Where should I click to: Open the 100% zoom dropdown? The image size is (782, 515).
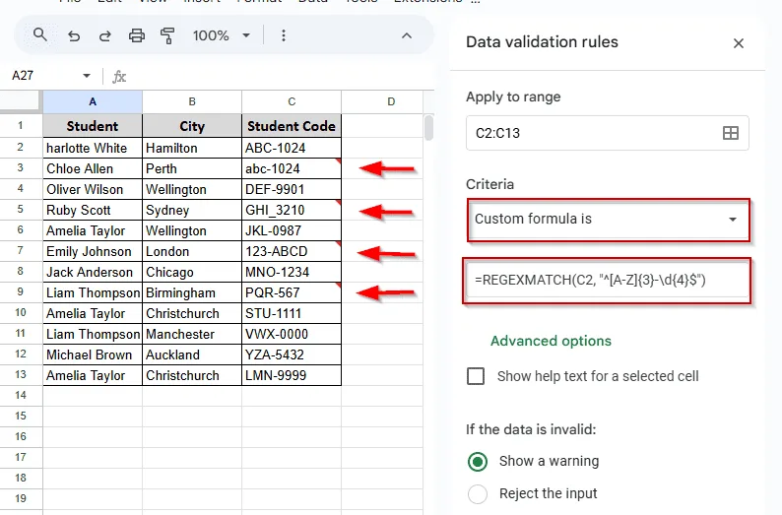pos(222,35)
